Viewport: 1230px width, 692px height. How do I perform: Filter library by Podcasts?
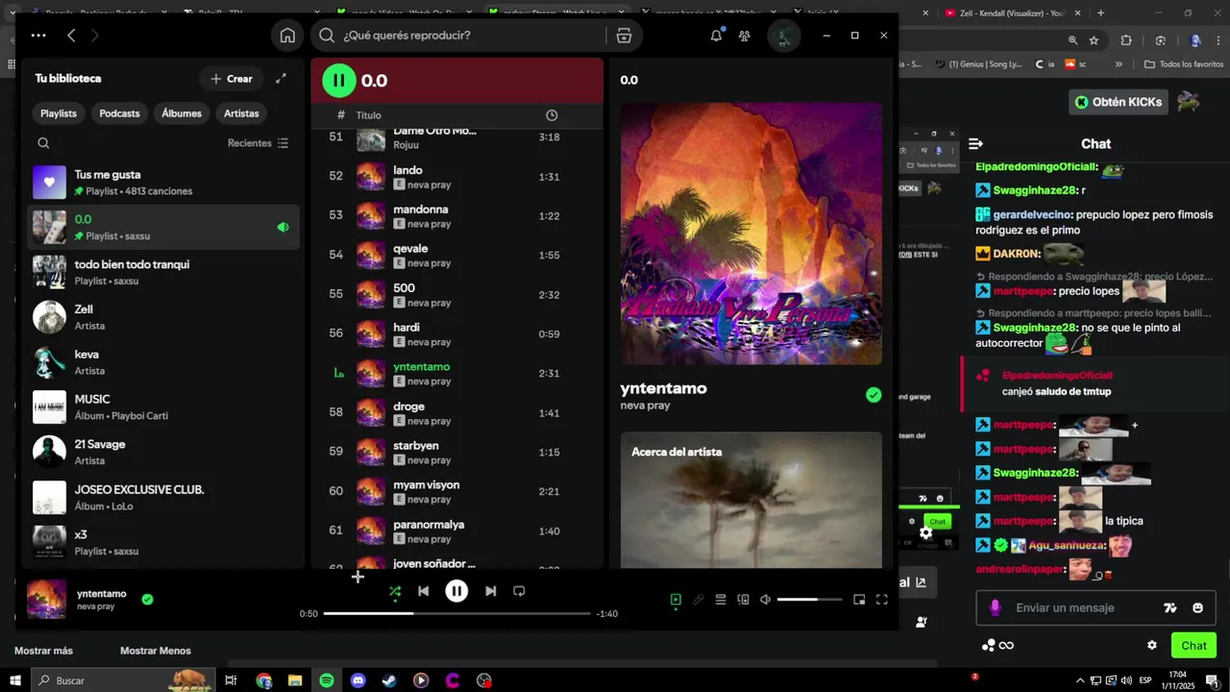point(119,113)
